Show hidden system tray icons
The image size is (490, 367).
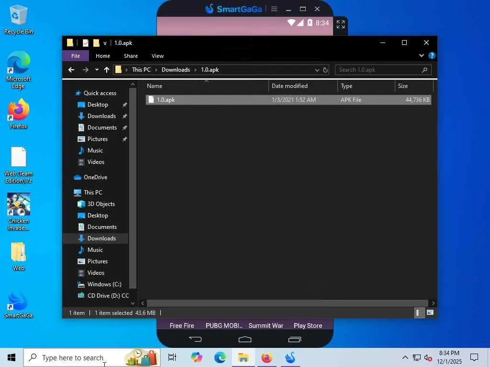click(x=405, y=357)
